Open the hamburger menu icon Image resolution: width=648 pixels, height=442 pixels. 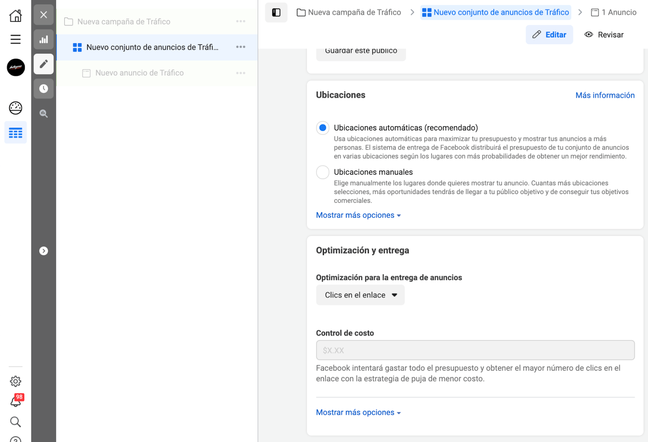click(15, 39)
